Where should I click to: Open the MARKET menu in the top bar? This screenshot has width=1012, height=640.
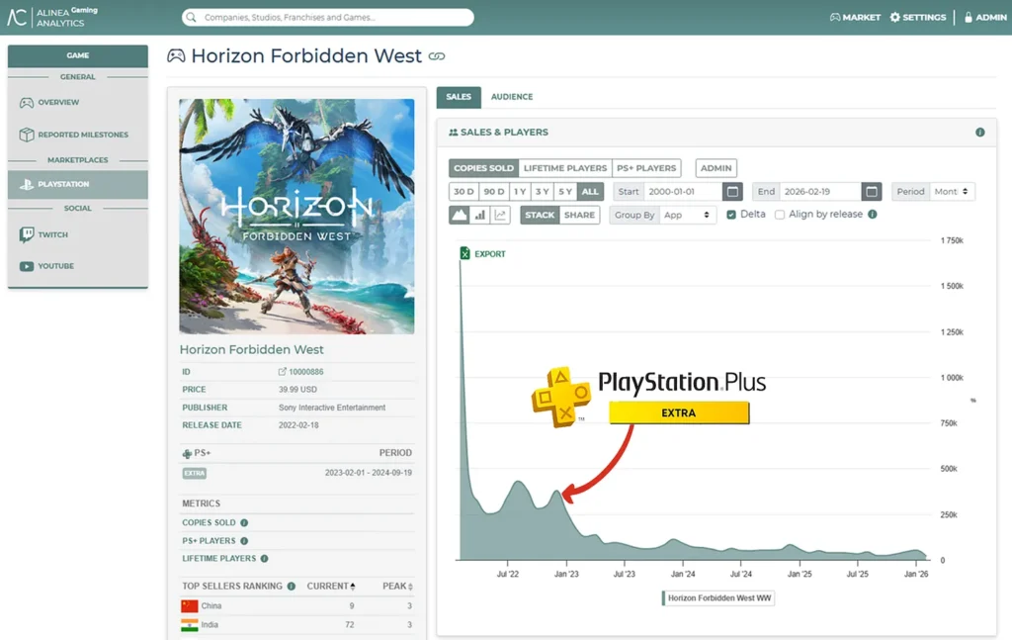click(855, 16)
